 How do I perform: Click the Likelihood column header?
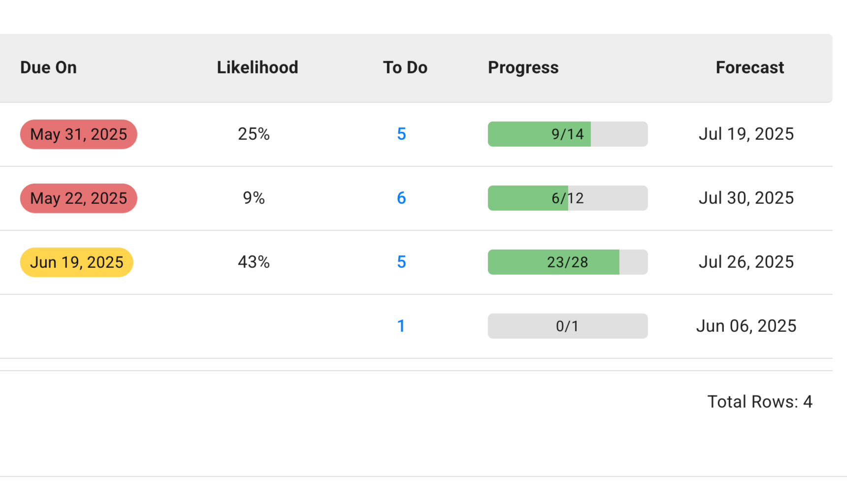point(257,67)
